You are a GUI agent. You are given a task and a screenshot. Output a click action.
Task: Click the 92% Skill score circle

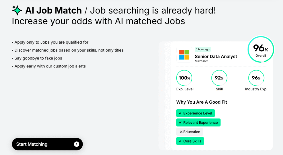[x=219, y=78]
